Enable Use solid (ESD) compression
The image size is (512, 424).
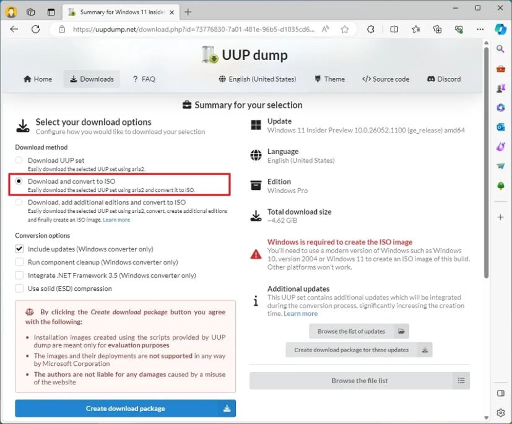[19, 288]
